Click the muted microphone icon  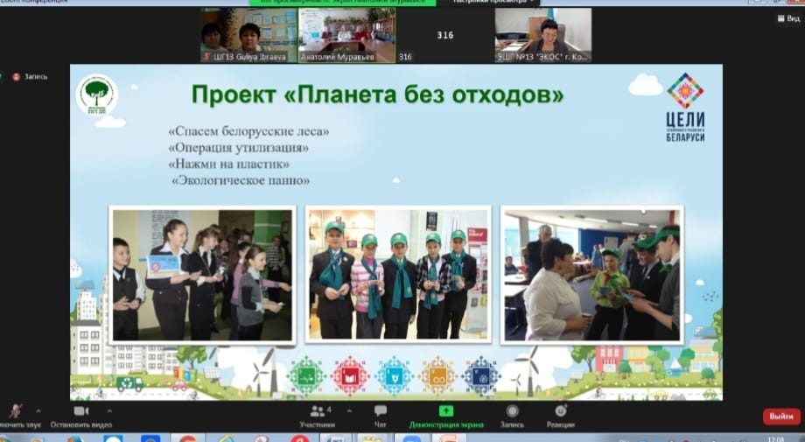pyautogui.click(x=16, y=411)
